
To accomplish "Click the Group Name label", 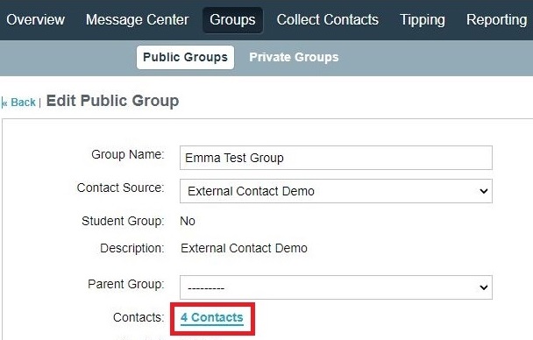I will pos(128,154).
